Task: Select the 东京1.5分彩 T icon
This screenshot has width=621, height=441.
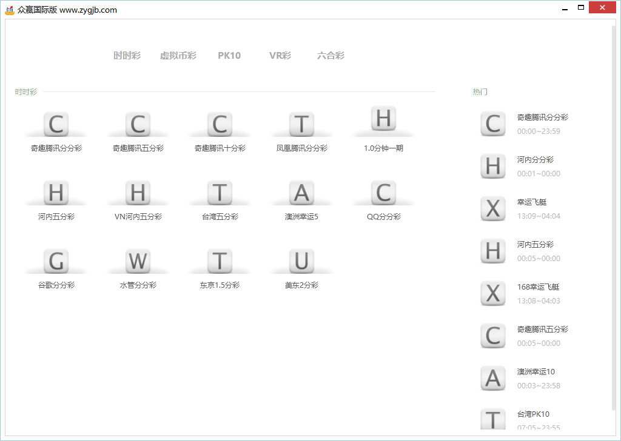Action: click(x=220, y=261)
